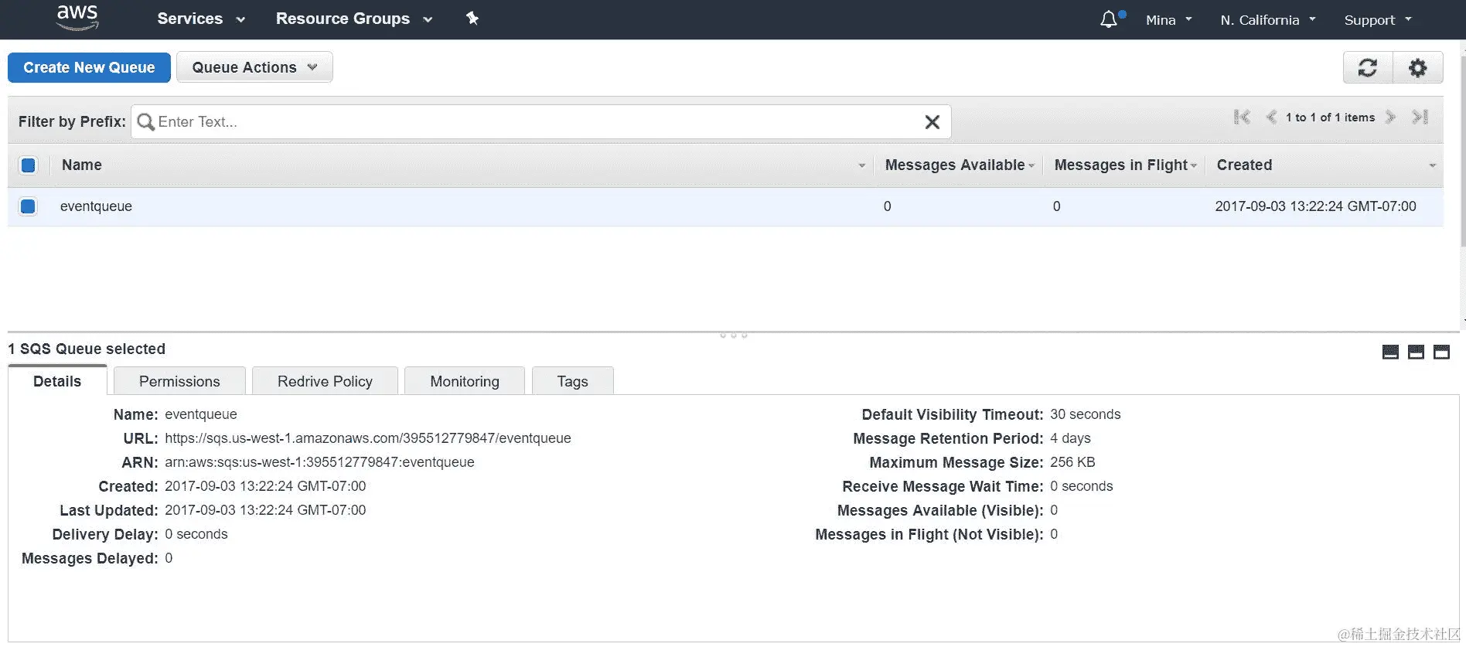Open the Redrive Policy tab
Viewport: 1466px width, 647px height.
click(325, 381)
